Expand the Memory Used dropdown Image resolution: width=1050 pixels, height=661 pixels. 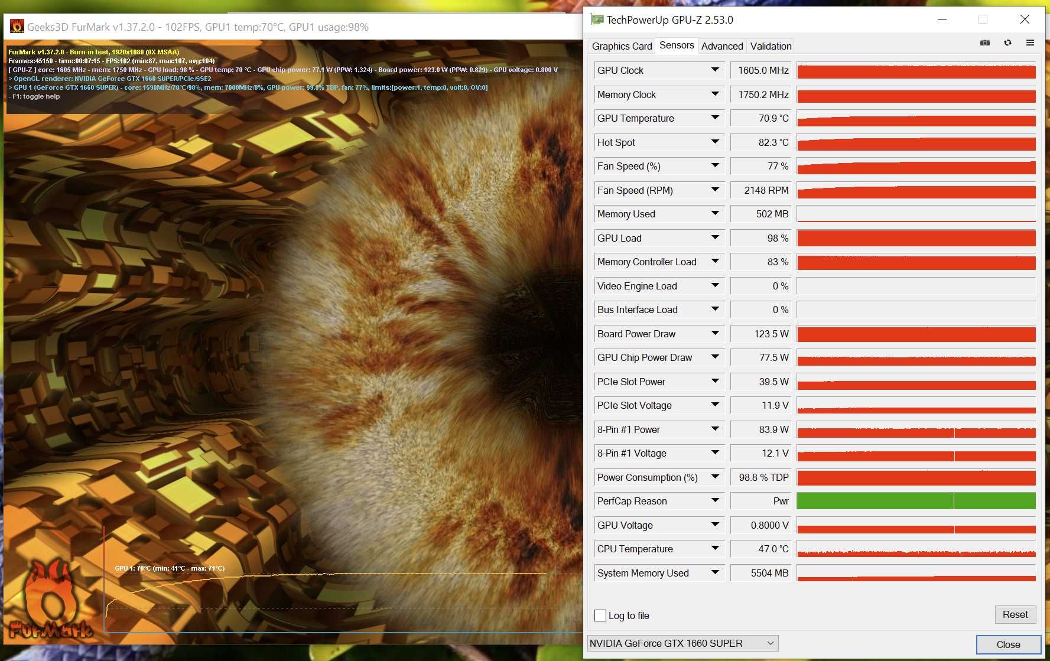tap(715, 214)
